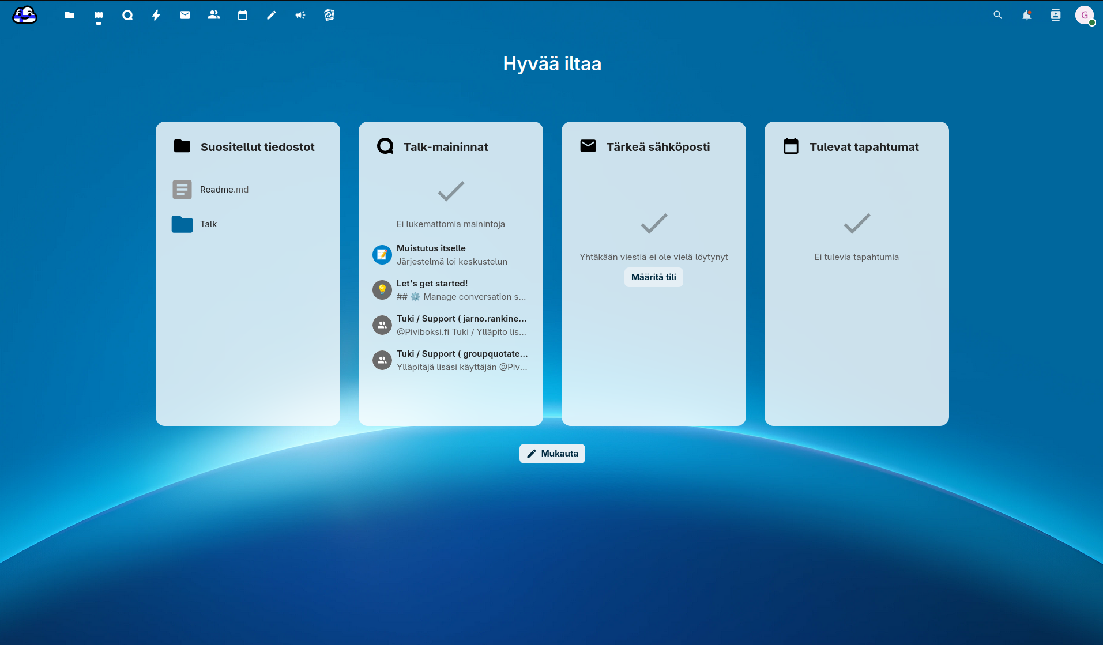Click Tulevat tapahtumat calendar icon
Image resolution: width=1103 pixels, height=645 pixels.
(x=791, y=146)
